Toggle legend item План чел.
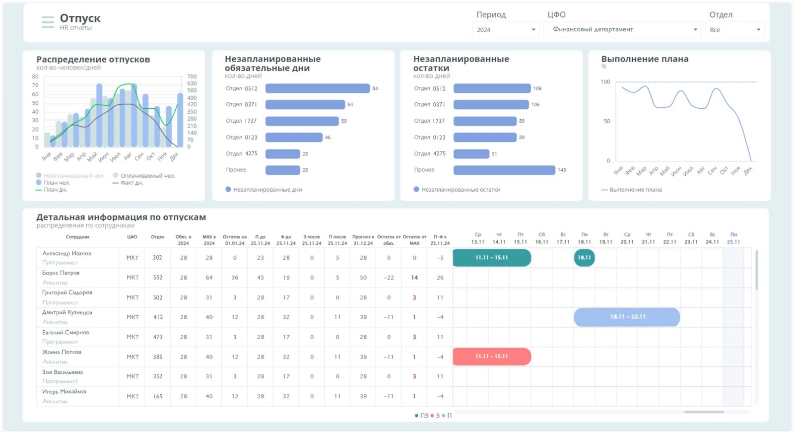Viewport: 794px width, 433px height. (53, 182)
